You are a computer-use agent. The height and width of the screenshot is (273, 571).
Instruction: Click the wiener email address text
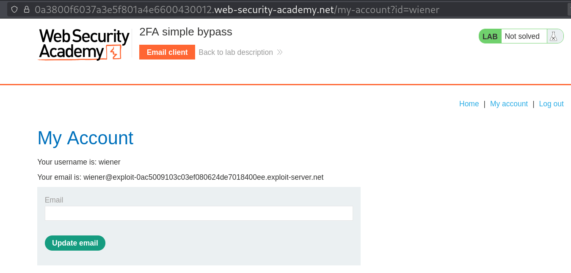click(x=203, y=177)
